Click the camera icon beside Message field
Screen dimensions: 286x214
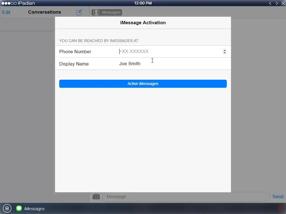[96, 197]
